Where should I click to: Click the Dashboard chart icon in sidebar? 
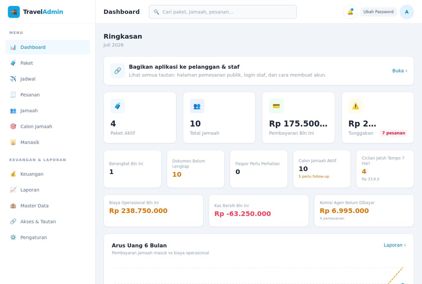(x=13, y=47)
